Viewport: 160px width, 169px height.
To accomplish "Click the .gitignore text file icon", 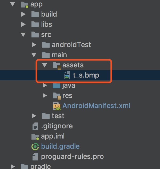I will (35, 126).
